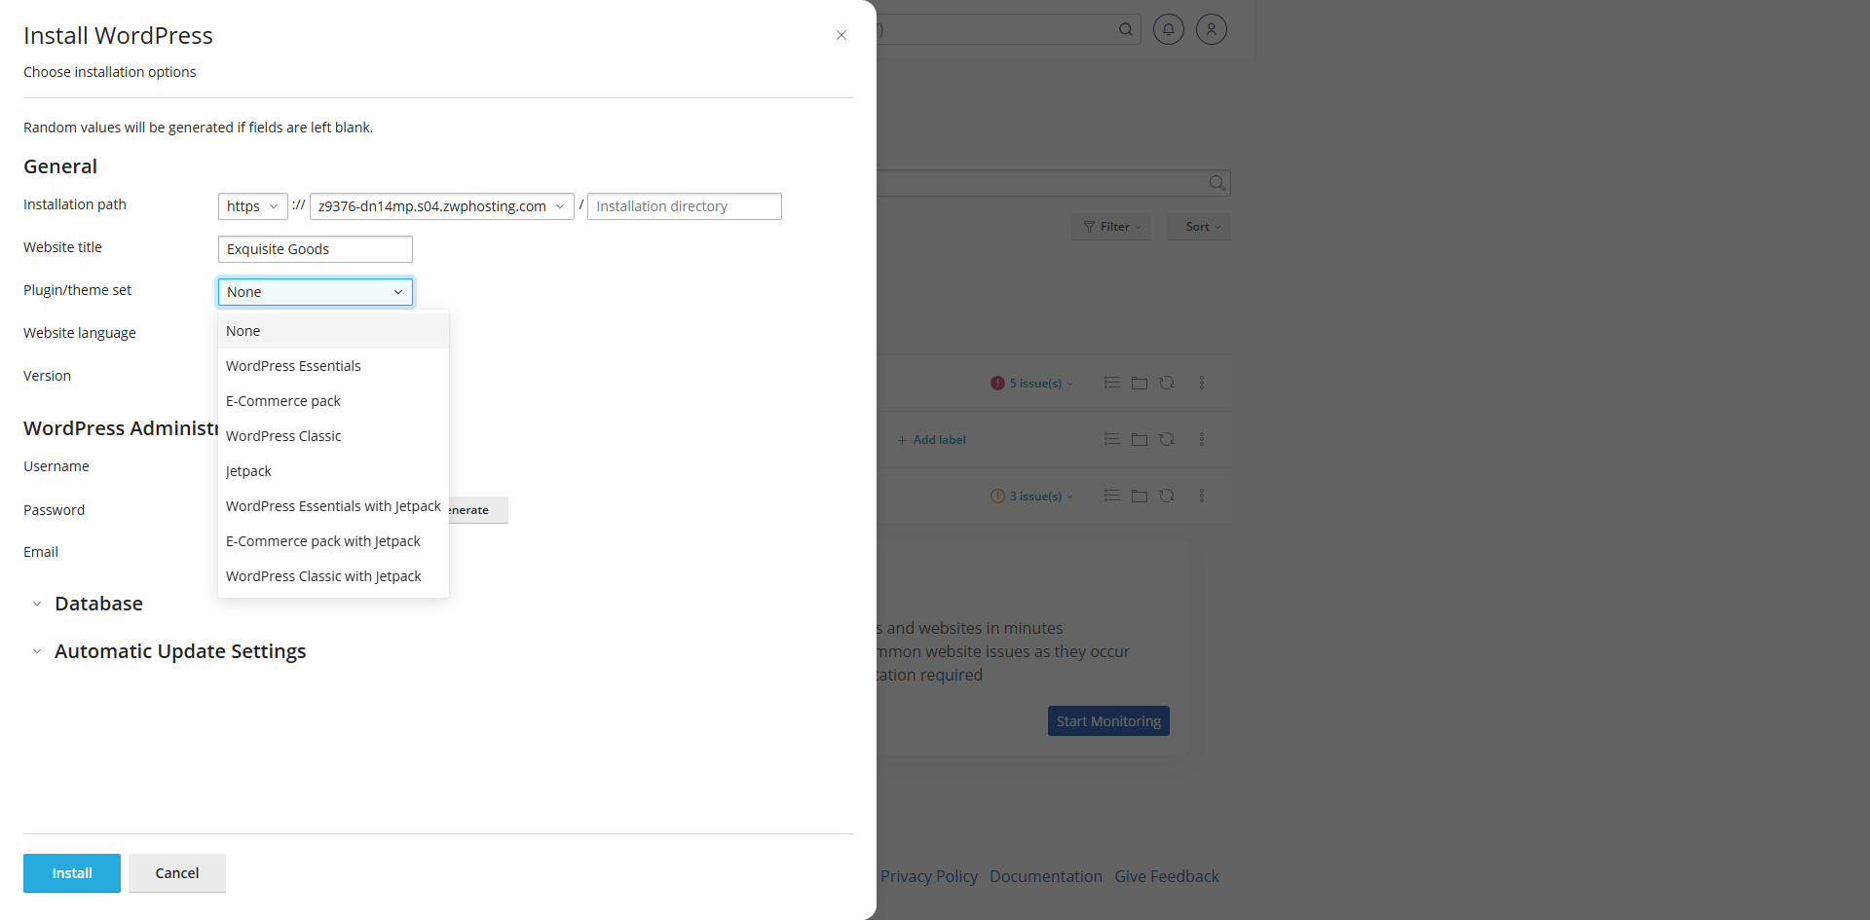Choose WordPress Essentials with Jetpack

pos(333,506)
